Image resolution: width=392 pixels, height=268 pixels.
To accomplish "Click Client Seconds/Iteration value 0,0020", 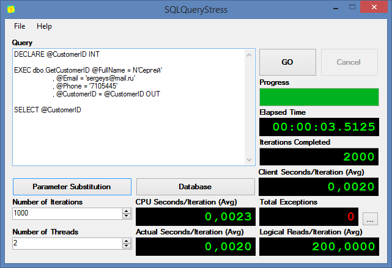I will tap(319, 187).
